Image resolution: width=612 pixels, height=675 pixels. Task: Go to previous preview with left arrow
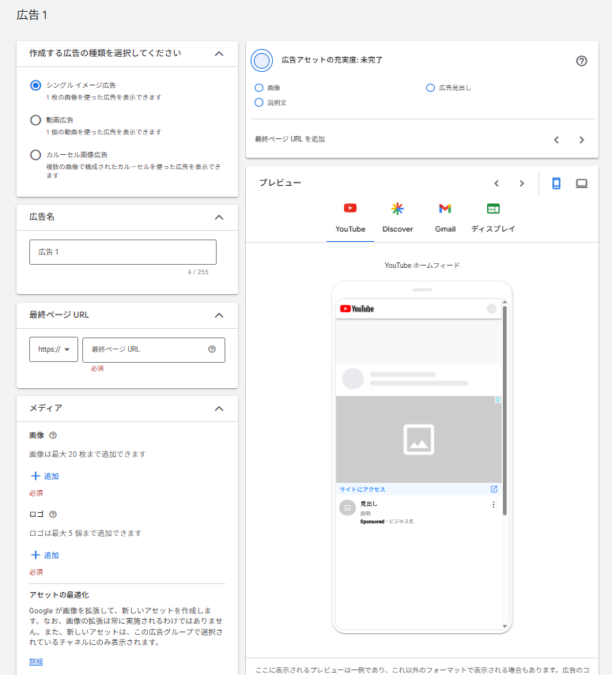[x=497, y=183]
